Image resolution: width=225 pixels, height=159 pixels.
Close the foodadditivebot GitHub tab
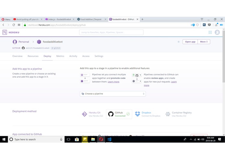pos(137,19)
